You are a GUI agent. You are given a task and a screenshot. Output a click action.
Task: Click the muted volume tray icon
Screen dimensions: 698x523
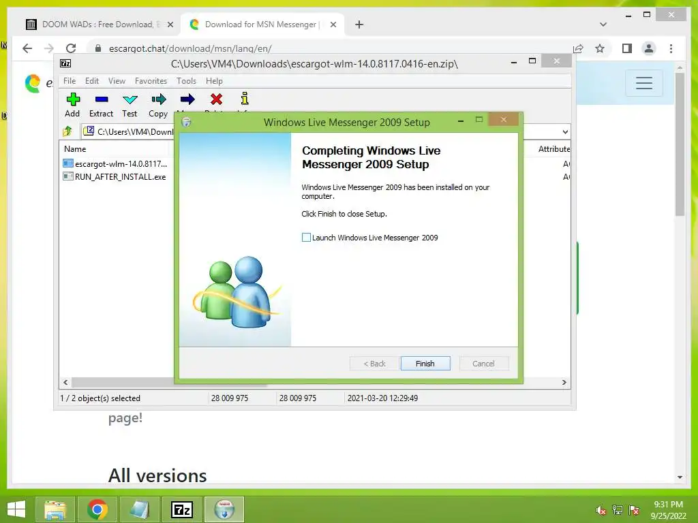tap(601, 510)
